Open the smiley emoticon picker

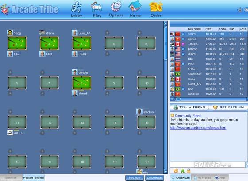[x=175, y=171]
